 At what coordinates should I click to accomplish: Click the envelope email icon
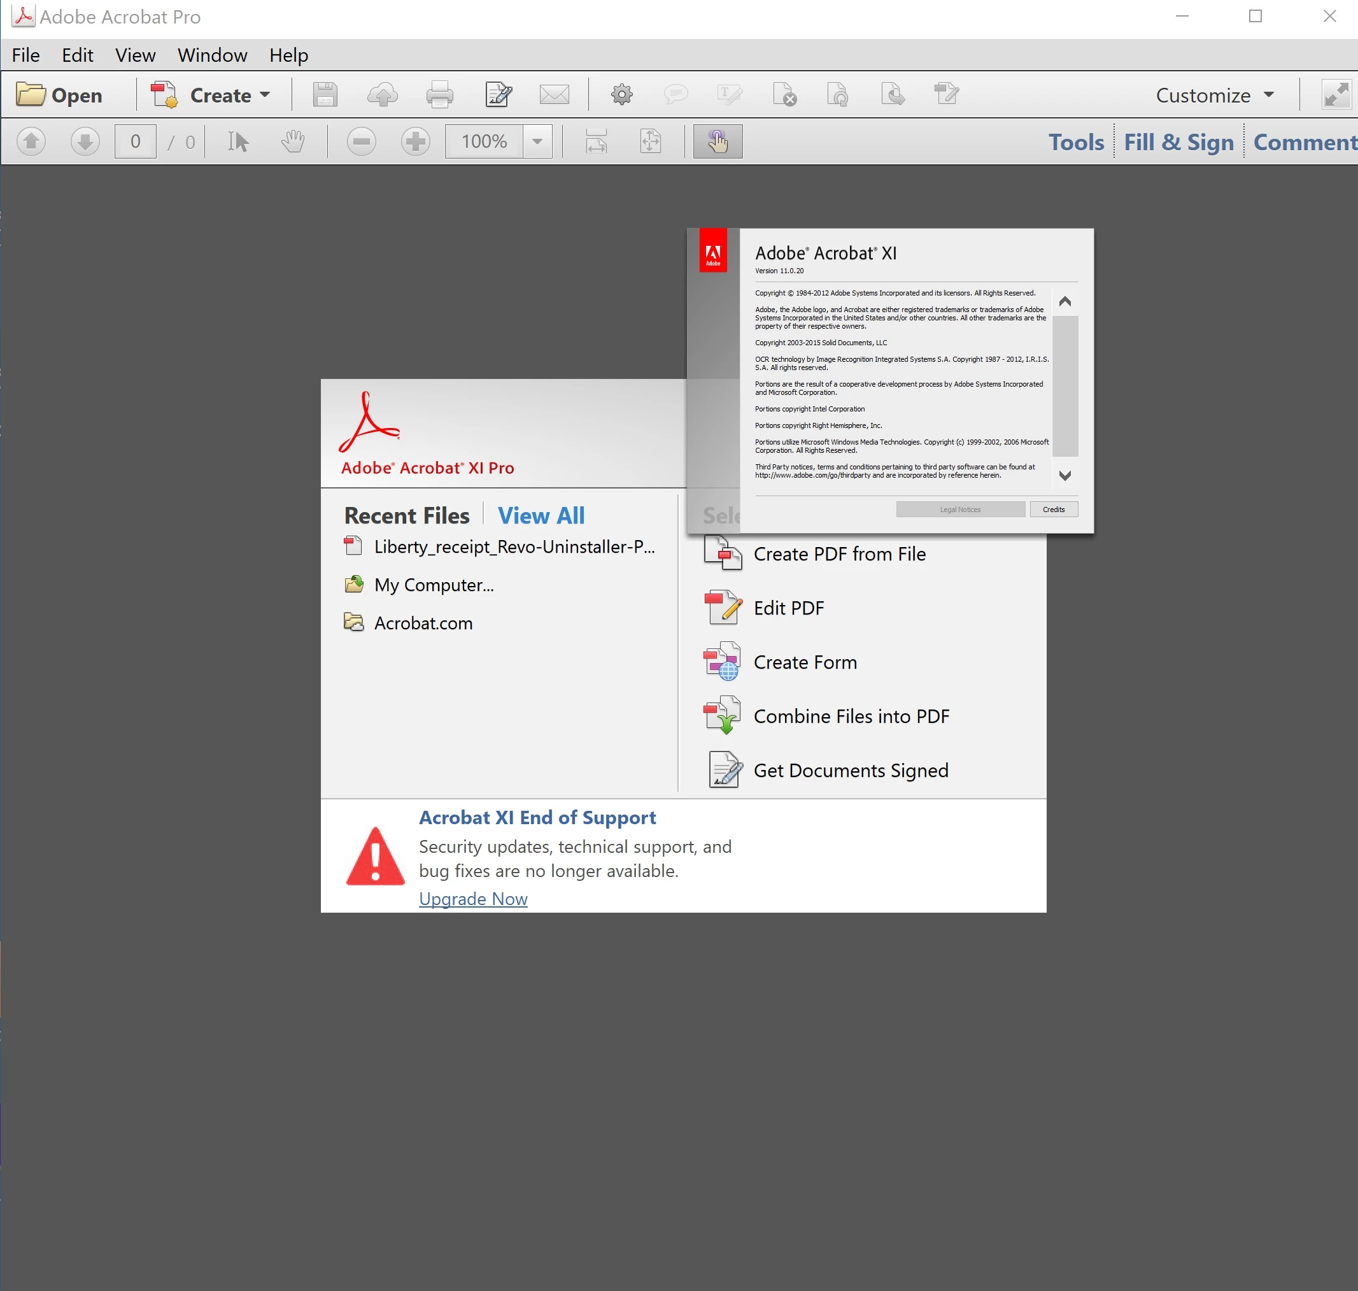[x=554, y=94]
